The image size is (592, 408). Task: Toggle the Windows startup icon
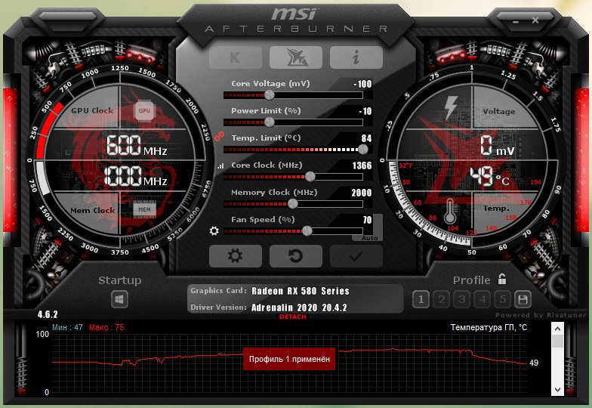(119, 300)
